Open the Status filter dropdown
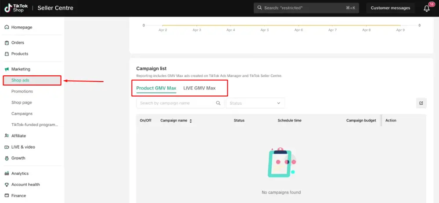 pos(255,103)
